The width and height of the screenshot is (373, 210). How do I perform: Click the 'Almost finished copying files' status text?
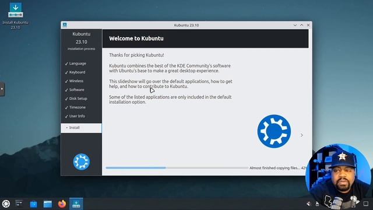[275, 168]
